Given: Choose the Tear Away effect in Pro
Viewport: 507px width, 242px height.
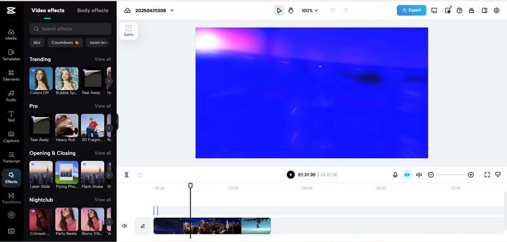Looking at the screenshot, I should pyautogui.click(x=41, y=125).
